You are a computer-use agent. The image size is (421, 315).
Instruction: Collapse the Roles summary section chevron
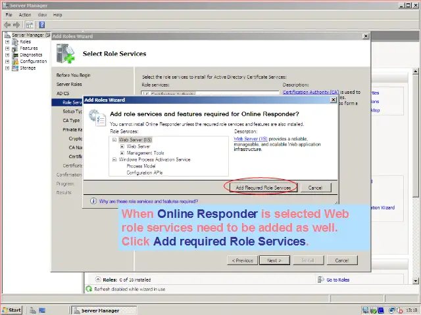(98, 279)
